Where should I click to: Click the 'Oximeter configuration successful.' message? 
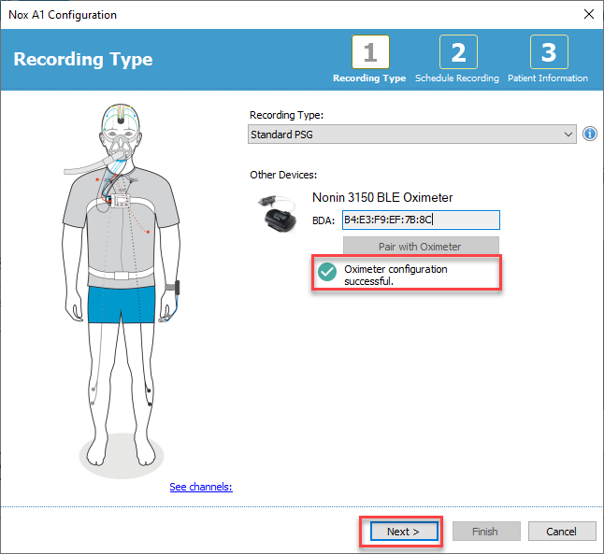[395, 275]
